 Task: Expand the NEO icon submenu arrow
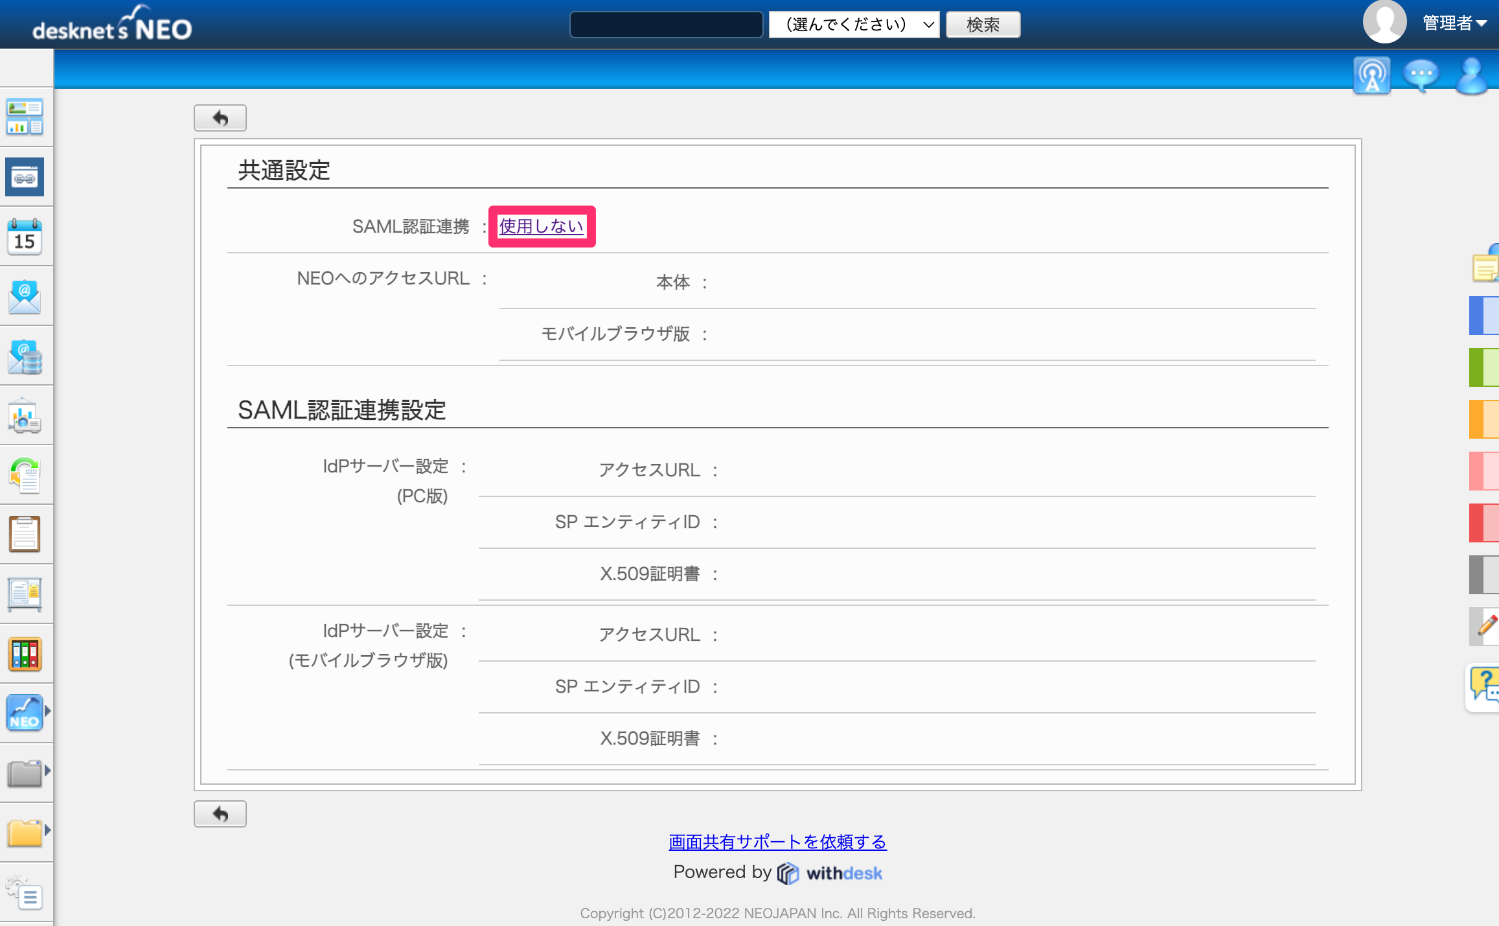click(48, 711)
